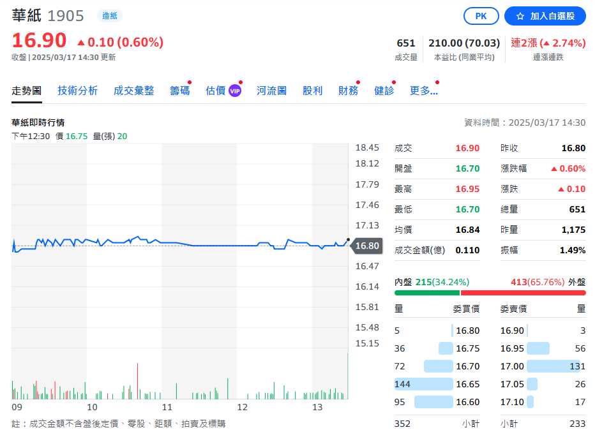Open the 成交彙整 tab
The width and height of the screenshot is (595, 437).
(x=133, y=91)
